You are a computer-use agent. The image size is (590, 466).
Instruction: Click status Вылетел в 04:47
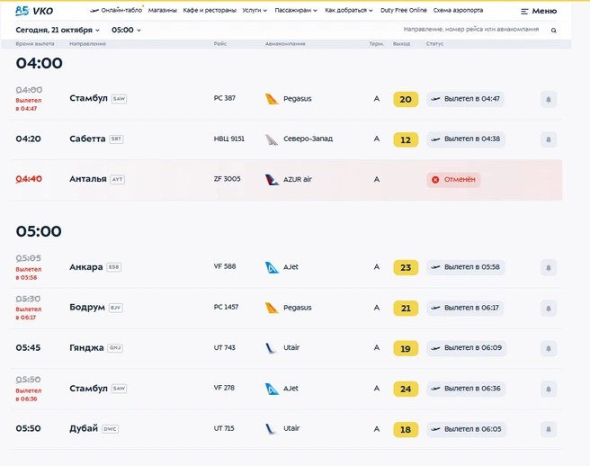point(466,99)
